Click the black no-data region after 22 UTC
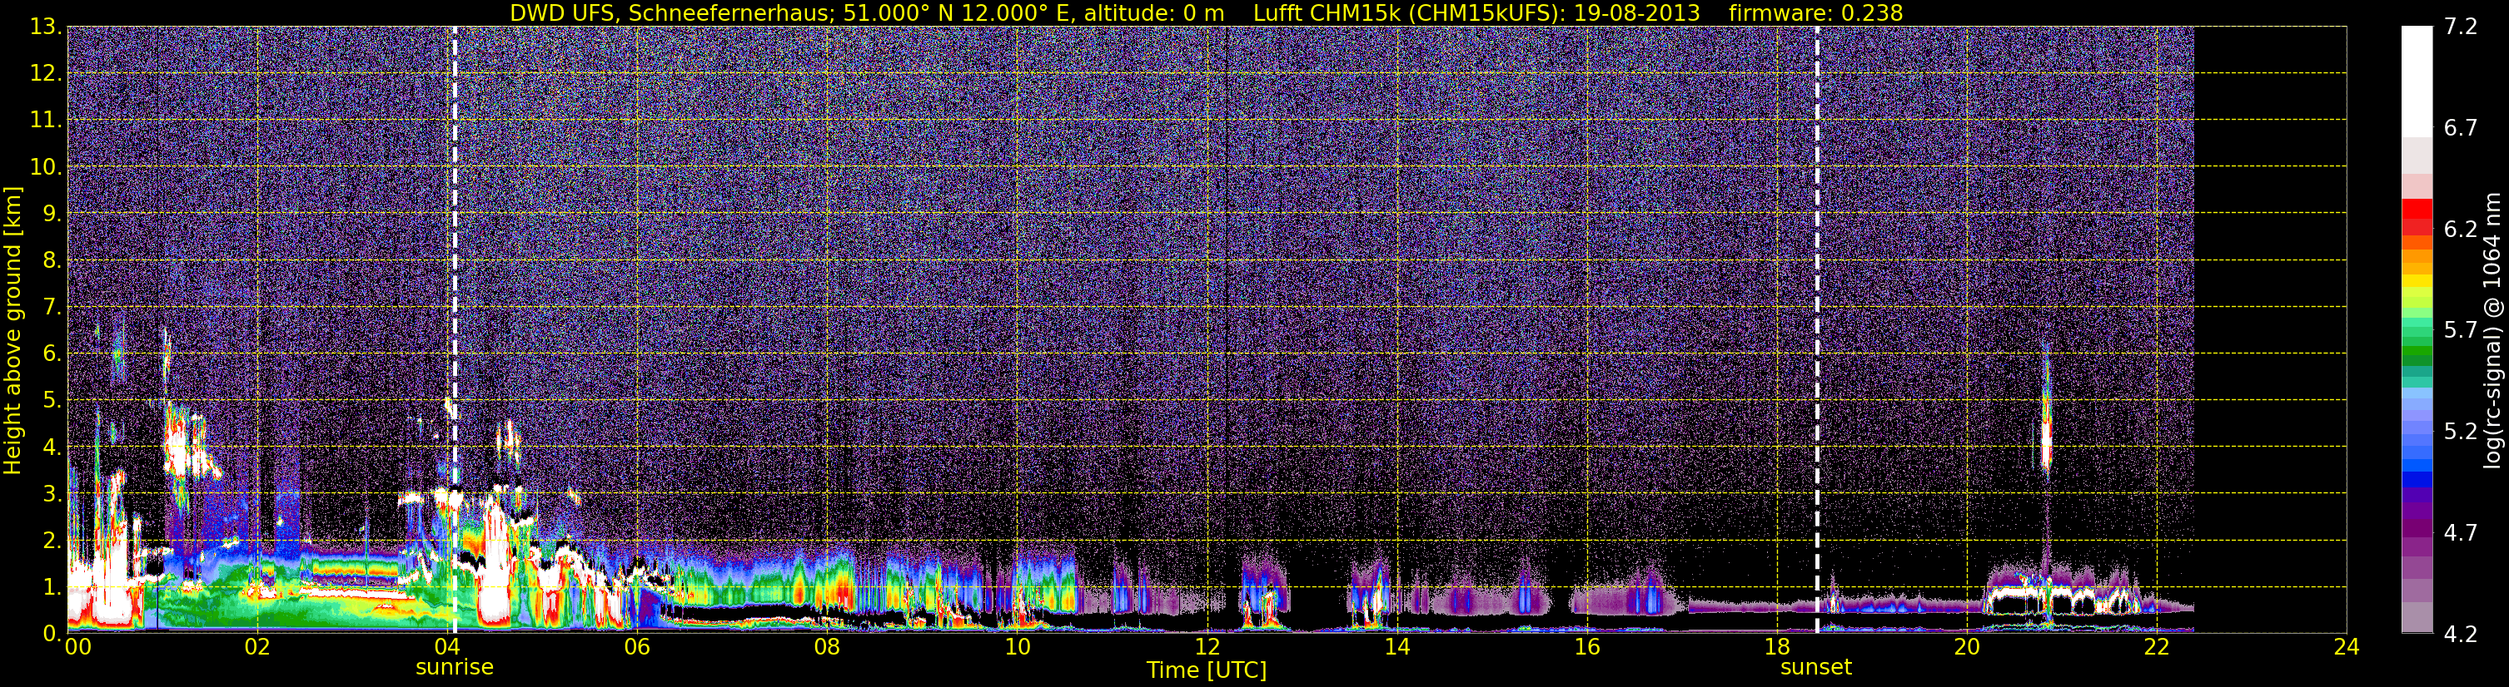2509x687 pixels. [2269, 330]
